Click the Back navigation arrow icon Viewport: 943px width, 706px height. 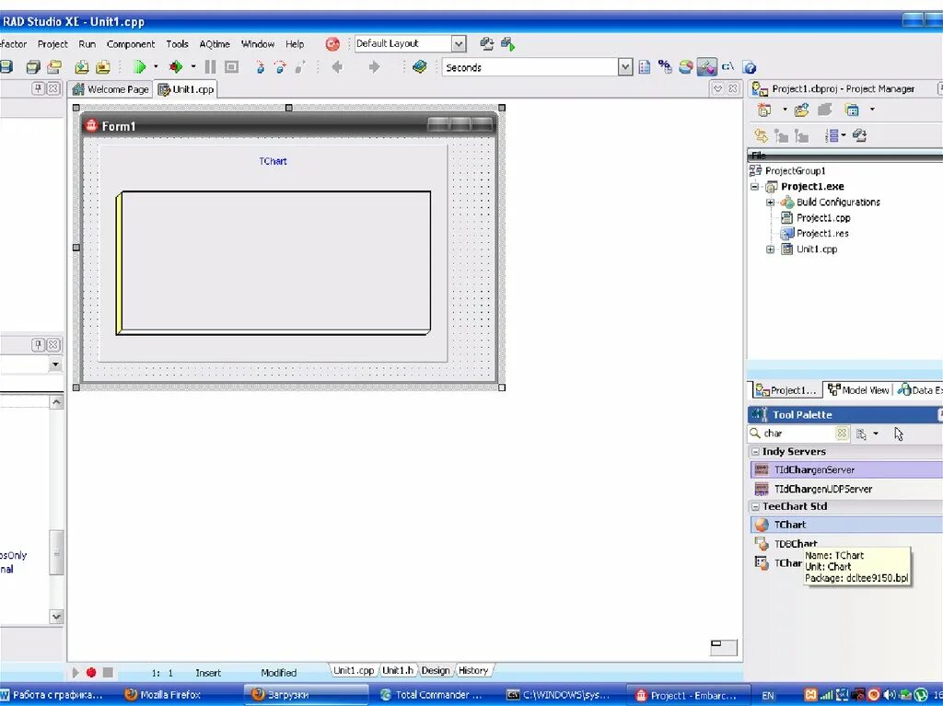[337, 67]
